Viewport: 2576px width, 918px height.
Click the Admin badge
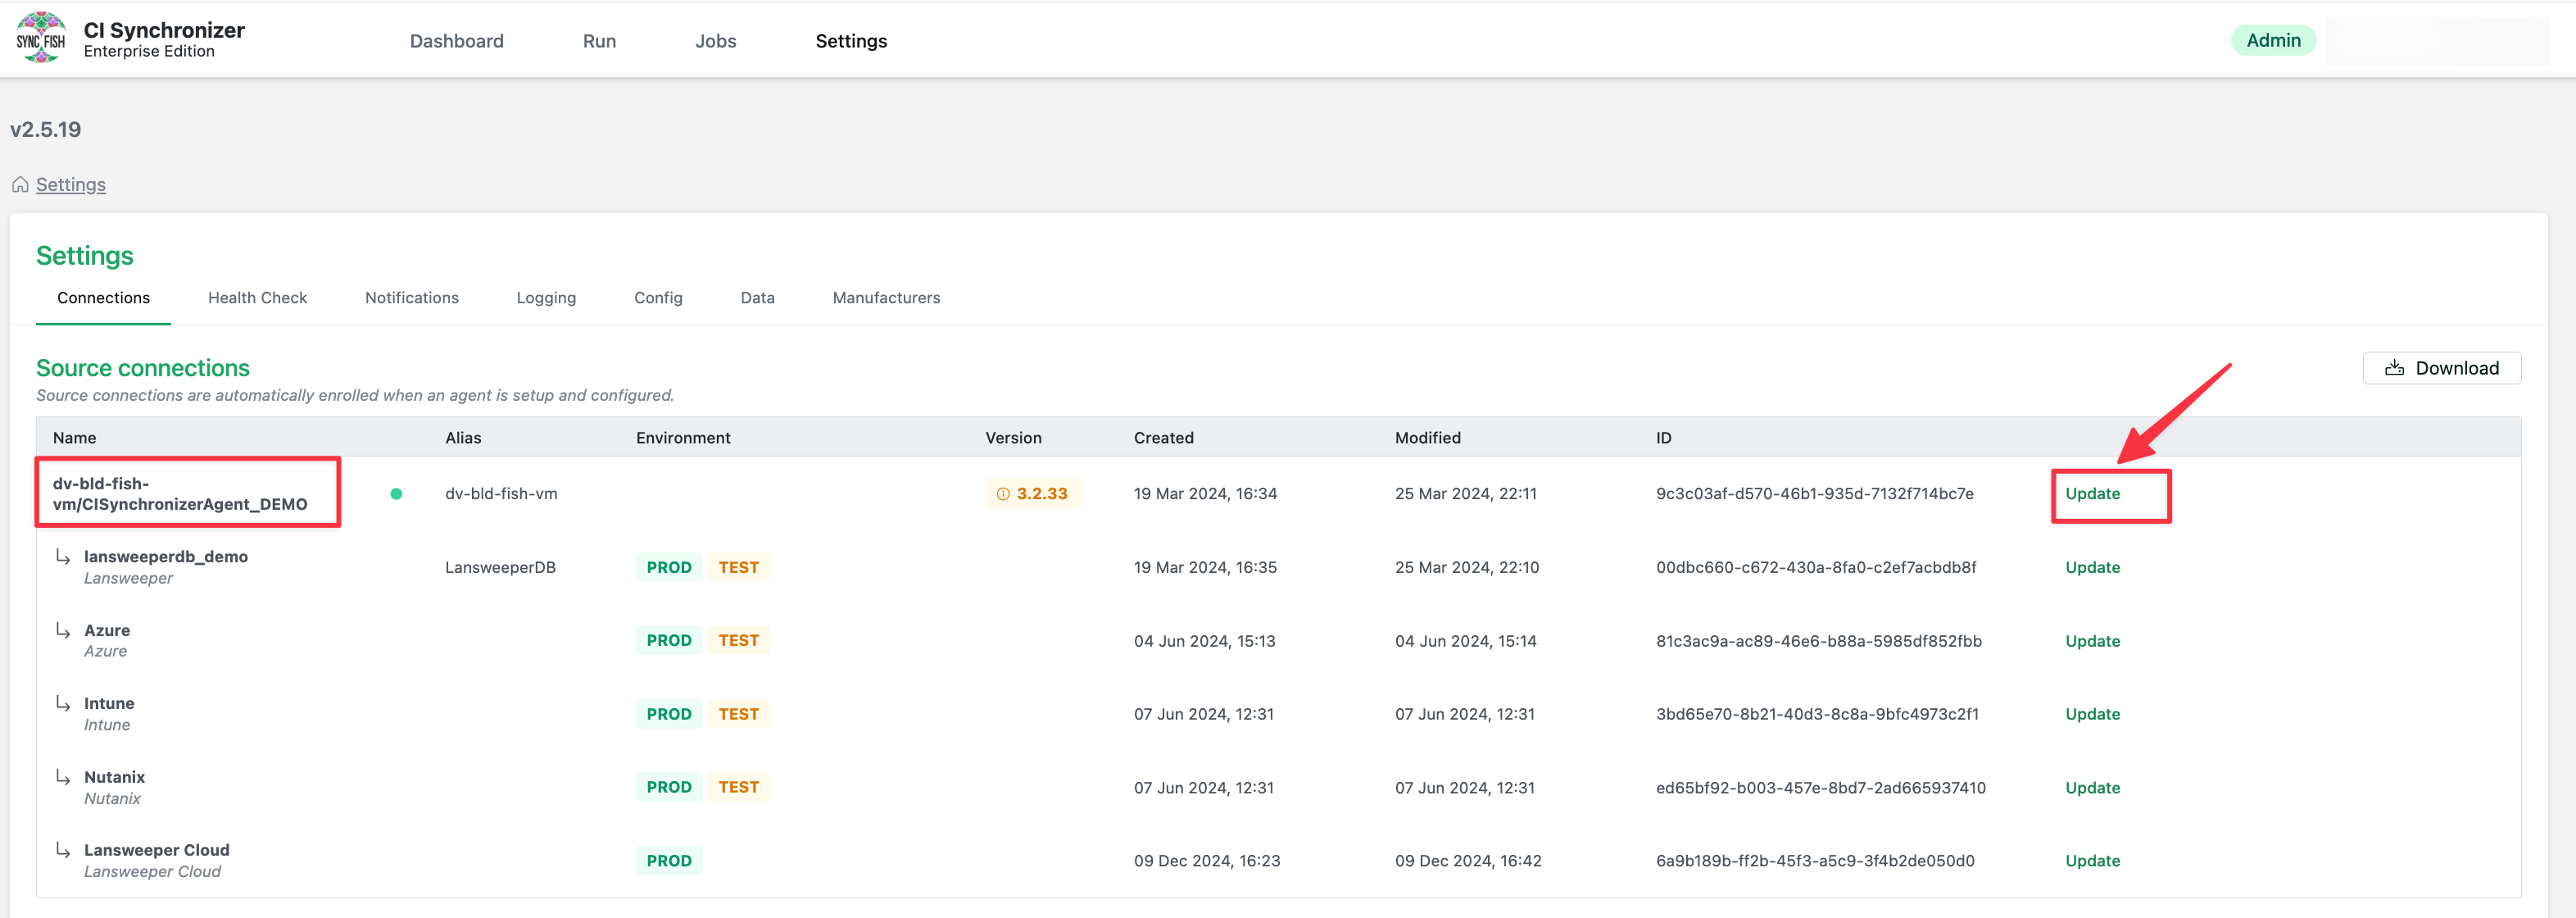pyautogui.click(x=2273, y=41)
